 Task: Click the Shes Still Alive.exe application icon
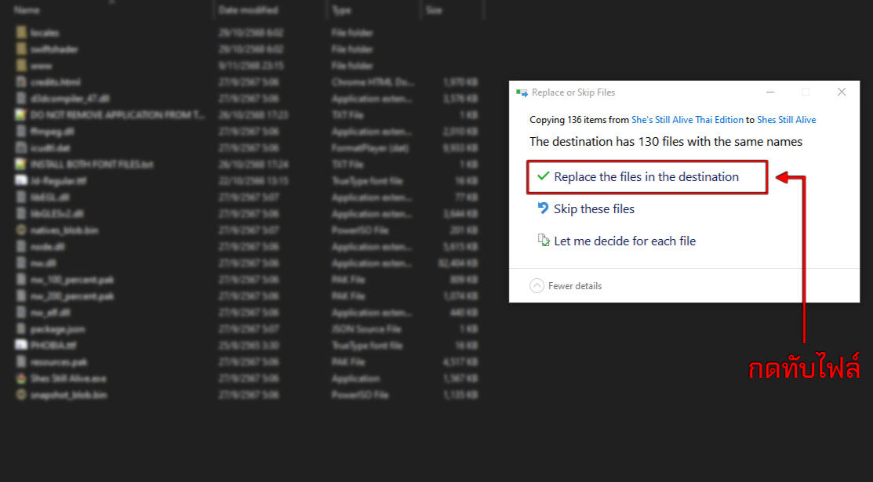pos(21,378)
